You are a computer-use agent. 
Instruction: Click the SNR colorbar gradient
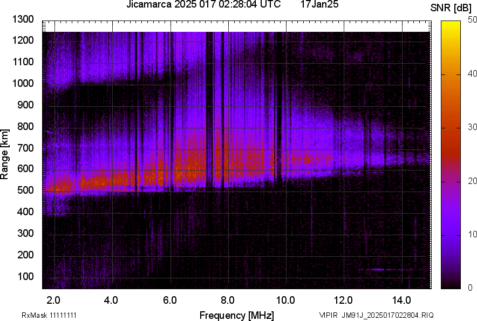coord(451,155)
